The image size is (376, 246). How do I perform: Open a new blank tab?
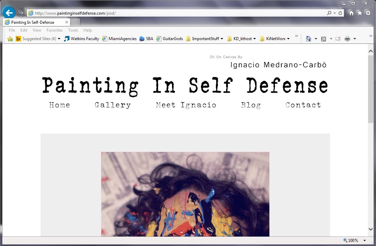pos(75,22)
